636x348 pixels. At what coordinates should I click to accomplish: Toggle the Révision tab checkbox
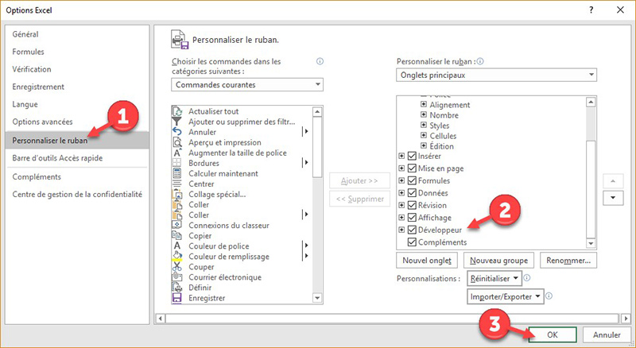[412, 205]
